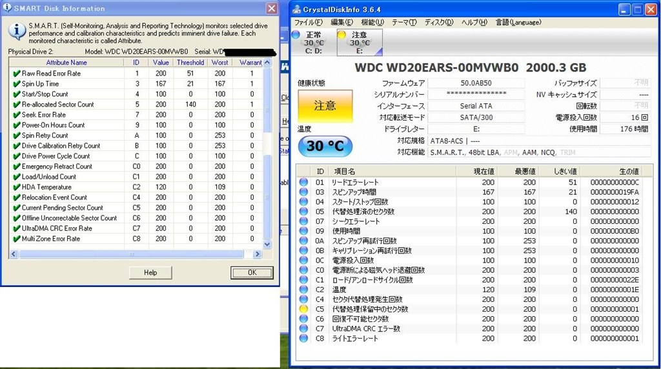Select the C: D: disk tab (正常)
This screenshot has height=369, width=661.
tap(313, 43)
